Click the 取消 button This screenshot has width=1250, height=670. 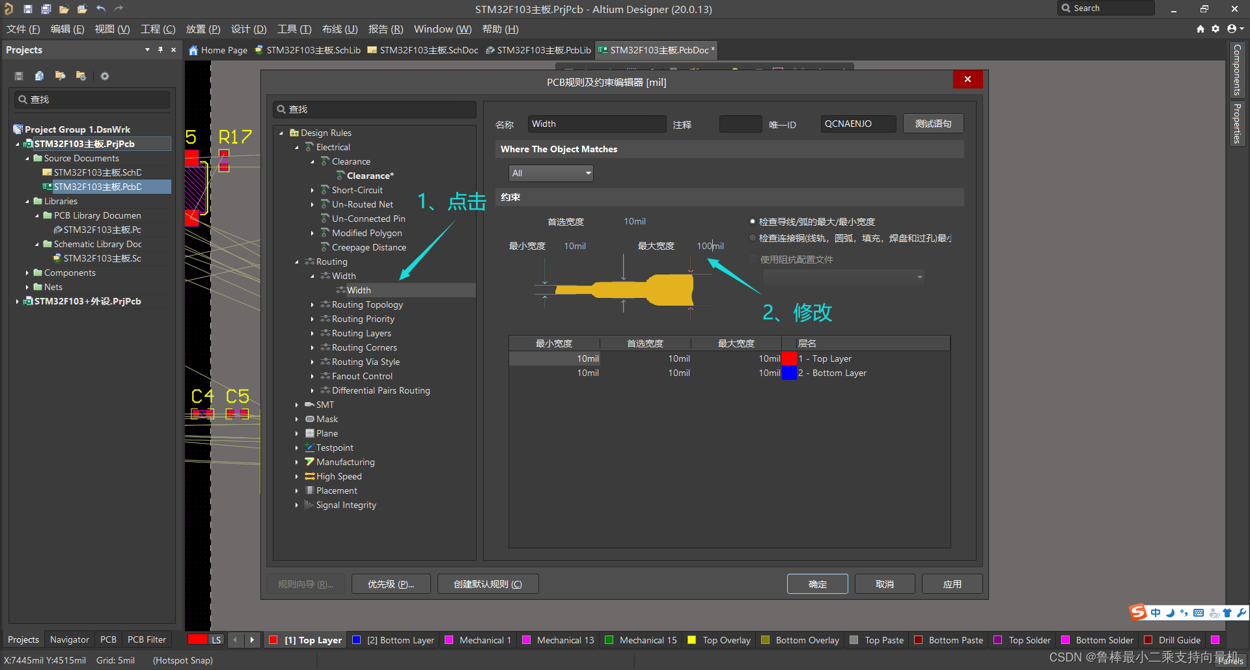(885, 584)
